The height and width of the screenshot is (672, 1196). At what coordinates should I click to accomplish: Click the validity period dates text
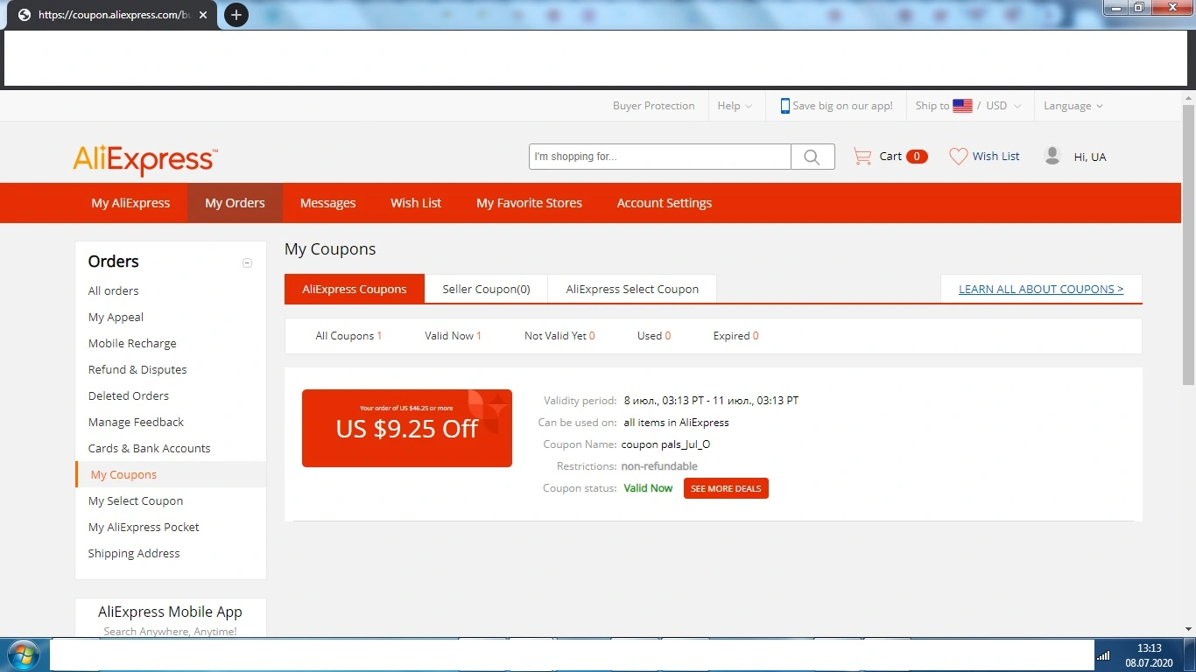point(711,401)
